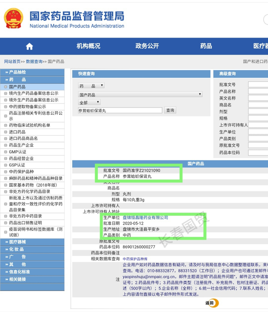268x312 pixels.
Task: Click the 查询 search button
Action: click(170, 110)
